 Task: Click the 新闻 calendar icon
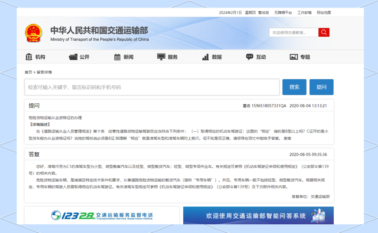coord(117,57)
